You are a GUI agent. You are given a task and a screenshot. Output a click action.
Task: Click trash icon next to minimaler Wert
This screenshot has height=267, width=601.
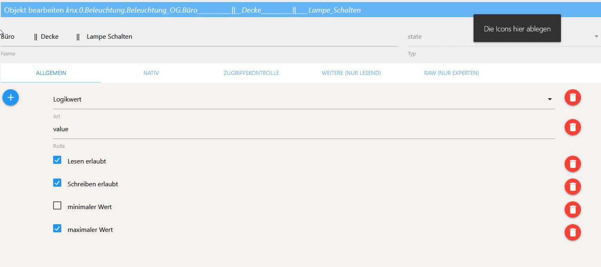pos(573,210)
